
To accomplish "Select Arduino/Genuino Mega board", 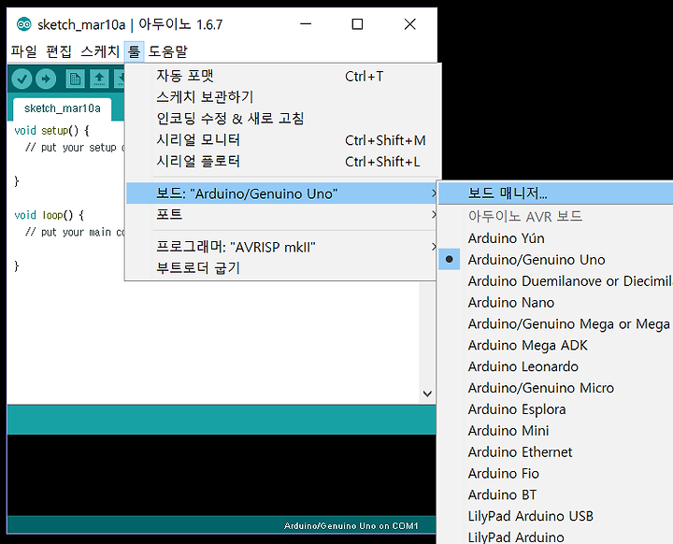I will [x=556, y=323].
